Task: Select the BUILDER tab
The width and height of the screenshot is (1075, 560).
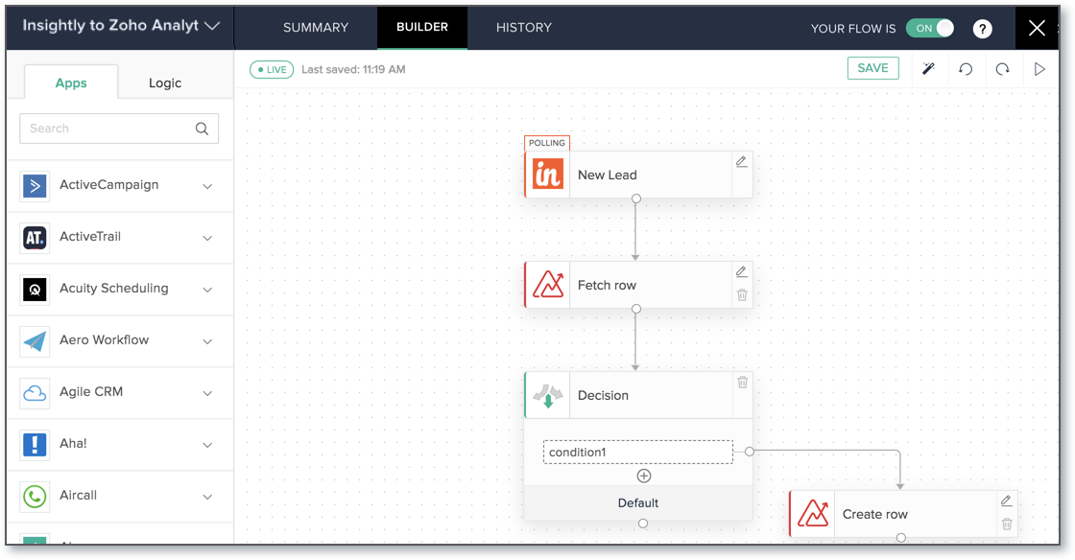Action: [422, 28]
